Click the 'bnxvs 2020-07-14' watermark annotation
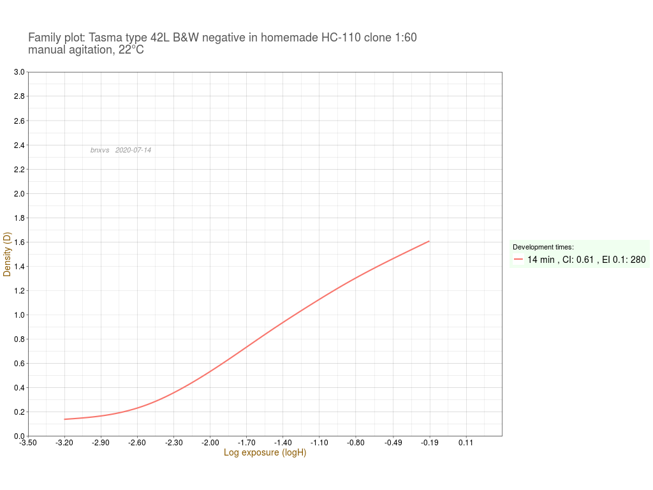653x490 pixels. pos(121,150)
